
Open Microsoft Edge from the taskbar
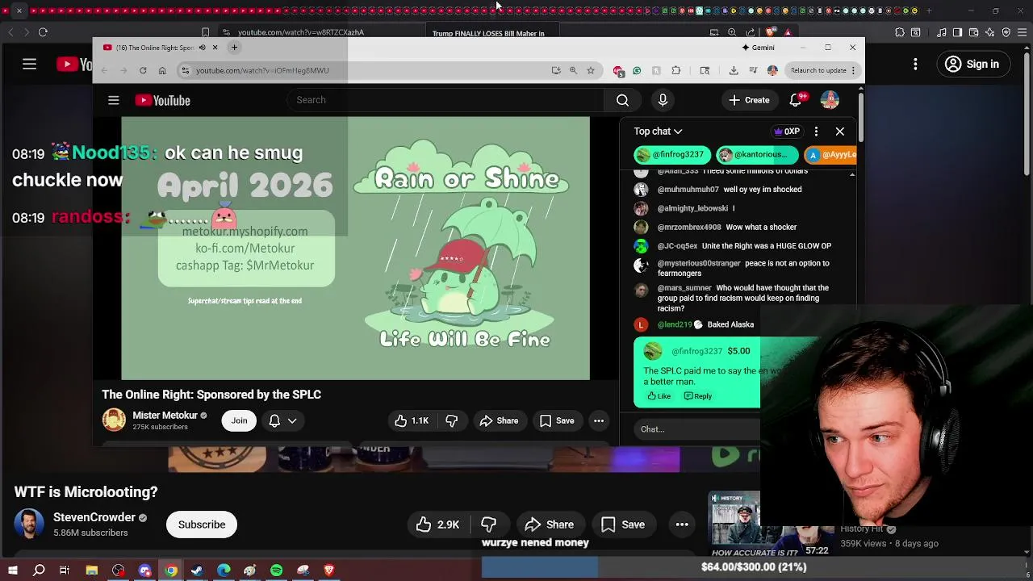(224, 571)
